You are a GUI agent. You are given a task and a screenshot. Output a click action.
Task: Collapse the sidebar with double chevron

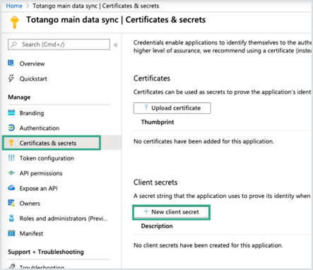tap(116, 45)
